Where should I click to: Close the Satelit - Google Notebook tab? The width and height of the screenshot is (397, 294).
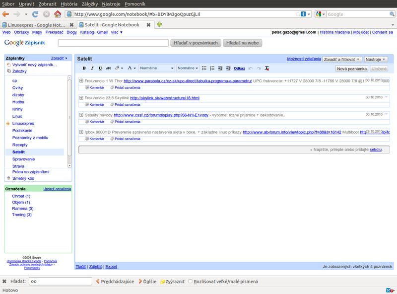[148, 25]
